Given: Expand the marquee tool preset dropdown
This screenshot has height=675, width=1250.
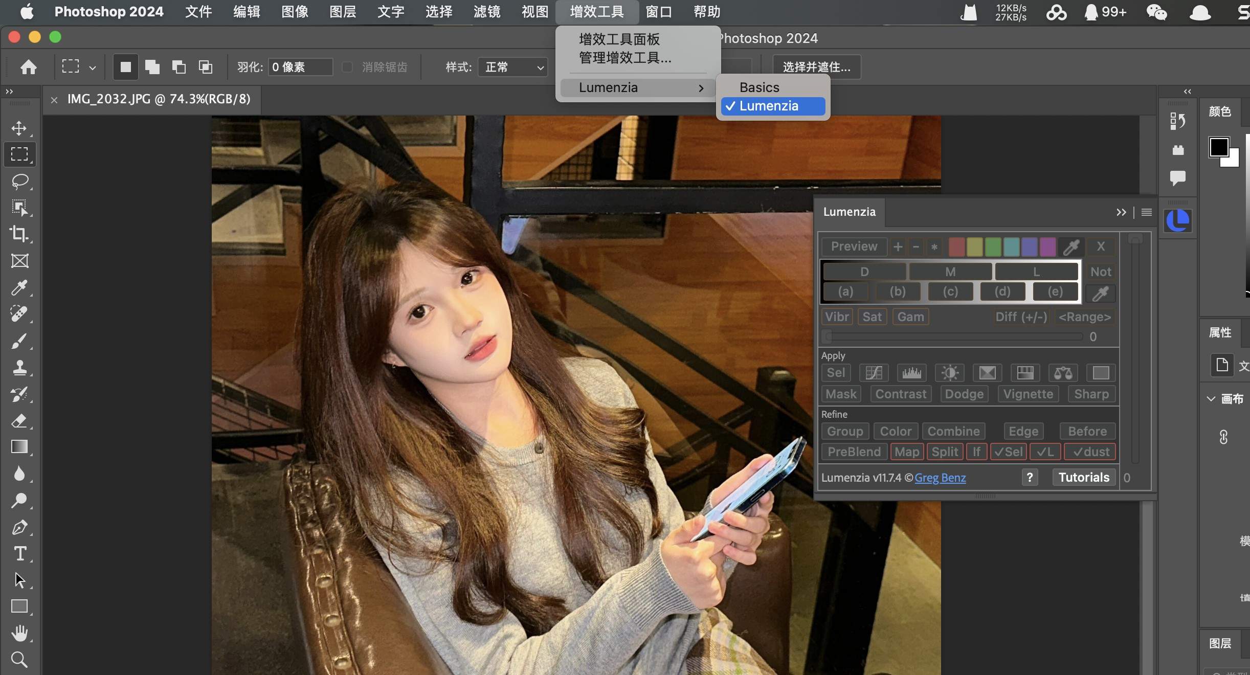Looking at the screenshot, I should (x=92, y=67).
